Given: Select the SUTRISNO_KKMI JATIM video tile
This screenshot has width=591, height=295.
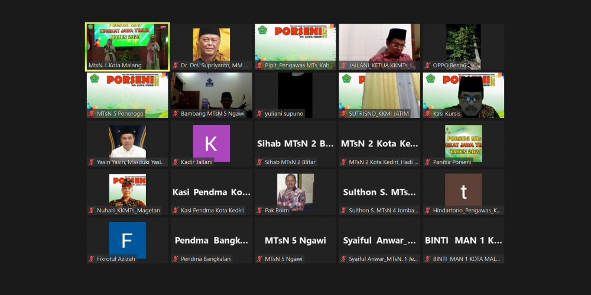Looking at the screenshot, I should 379,95.
